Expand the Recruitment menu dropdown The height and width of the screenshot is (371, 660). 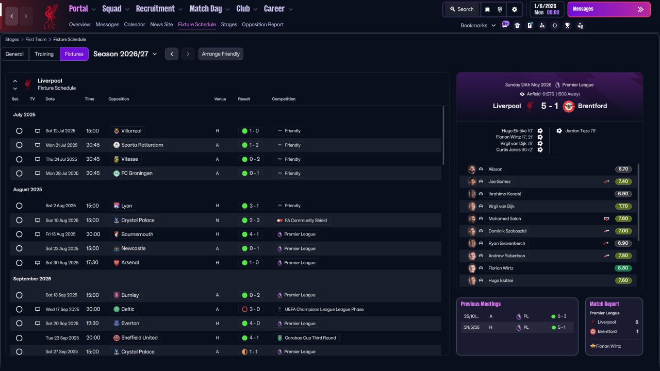pos(180,9)
